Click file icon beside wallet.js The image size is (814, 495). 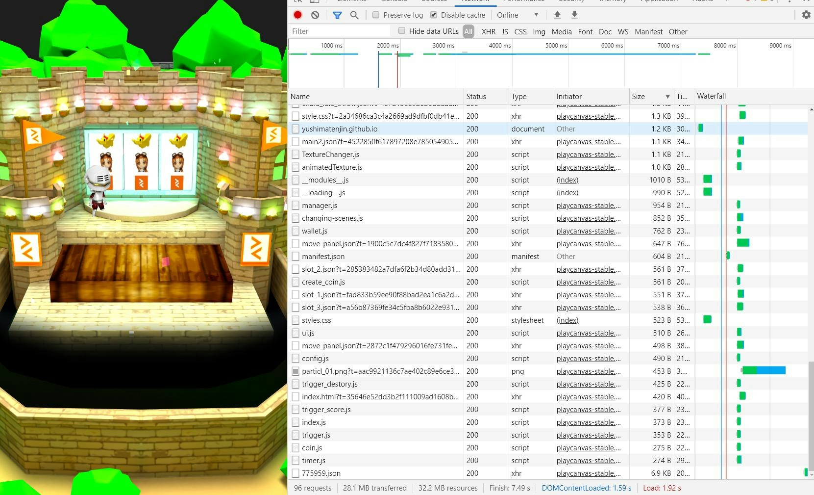pos(295,231)
